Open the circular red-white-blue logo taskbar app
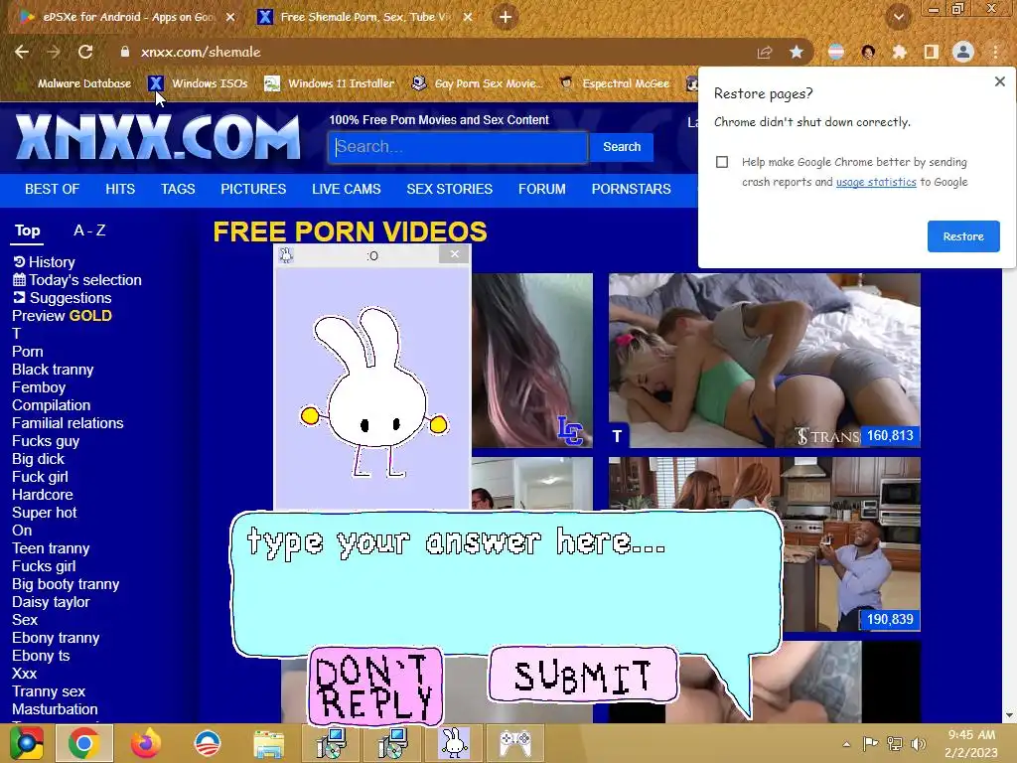The height and width of the screenshot is (763, 1017). [x=208, y=743]
